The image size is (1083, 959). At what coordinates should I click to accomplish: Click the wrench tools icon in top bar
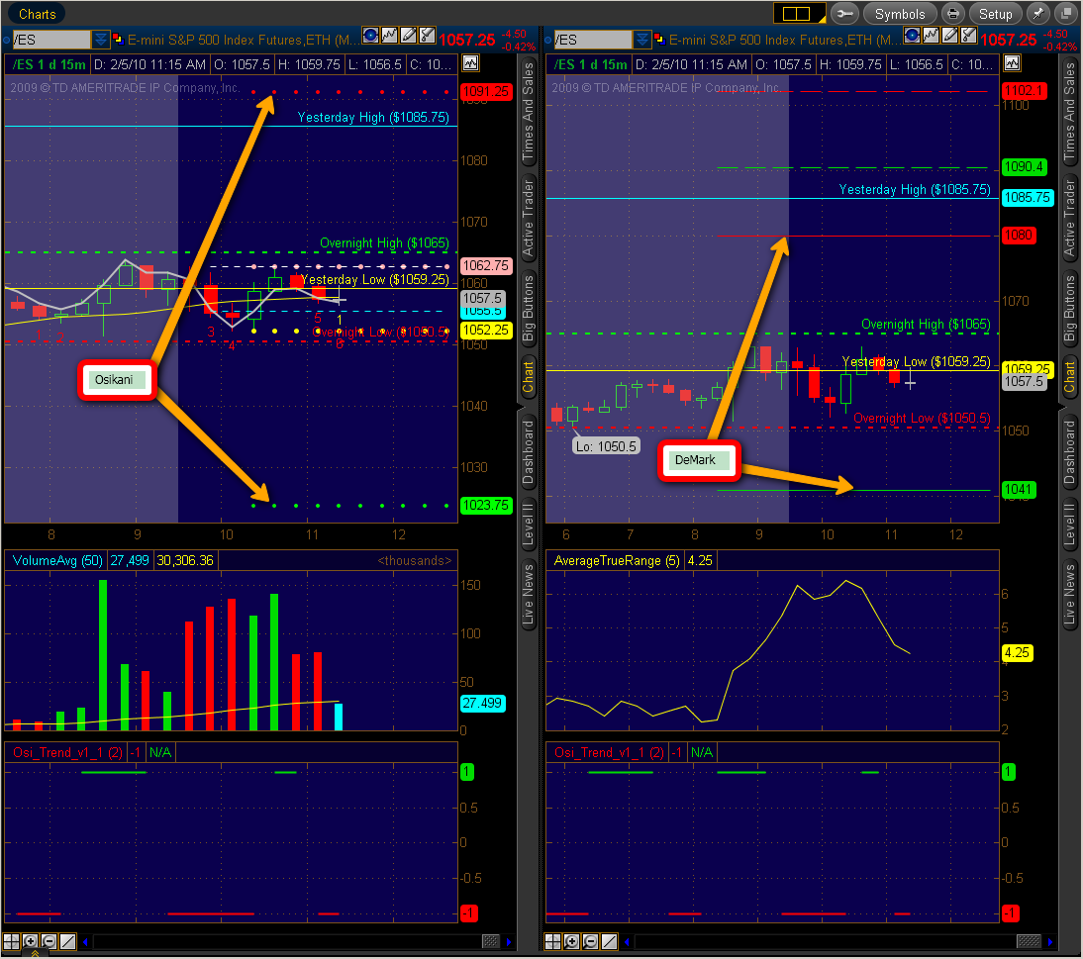tap(844, 14)
